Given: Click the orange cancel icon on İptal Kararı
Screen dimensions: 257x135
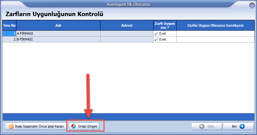Looking at the screenshot, I should point(11,126).
